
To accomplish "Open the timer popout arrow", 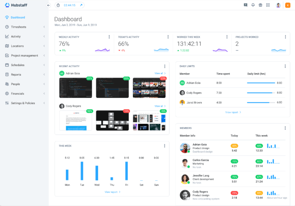I will pyautogui.click(x=81, y=5).
